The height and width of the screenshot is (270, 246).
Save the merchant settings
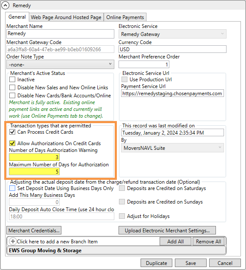[x=191, y=263]
